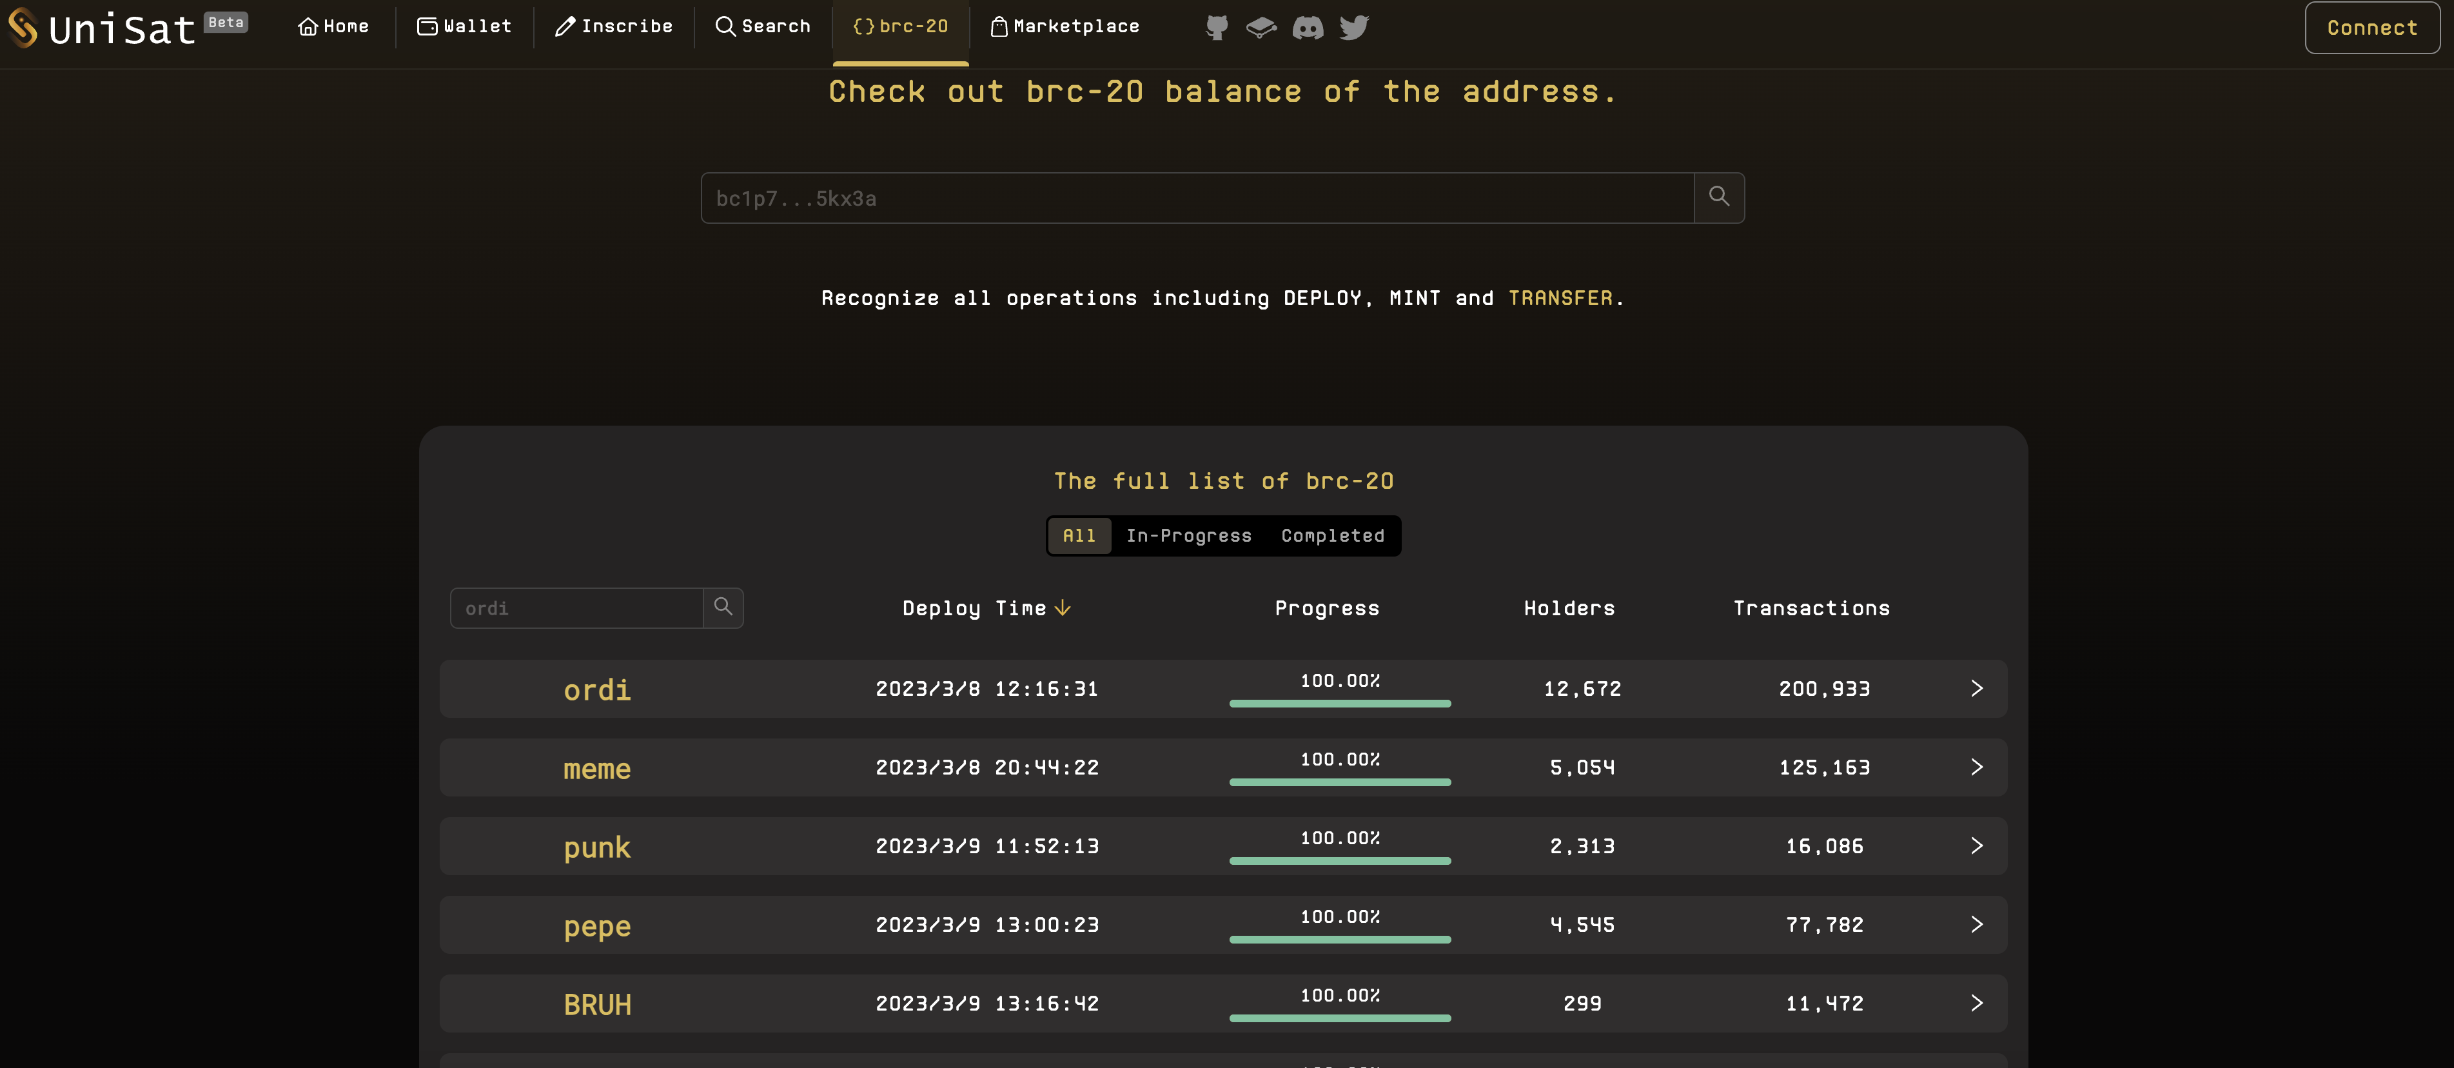Click the ordi progress bar
This screenshot has width=2454, height=1068.
click(1340, 703)
